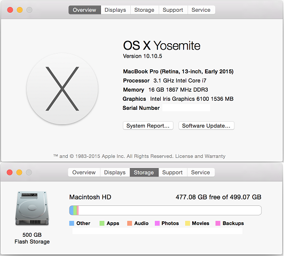Open Storage tab in Overview window
Image resolution: width=284 pixels, height=256 pixels.
(x=144, y=10)
